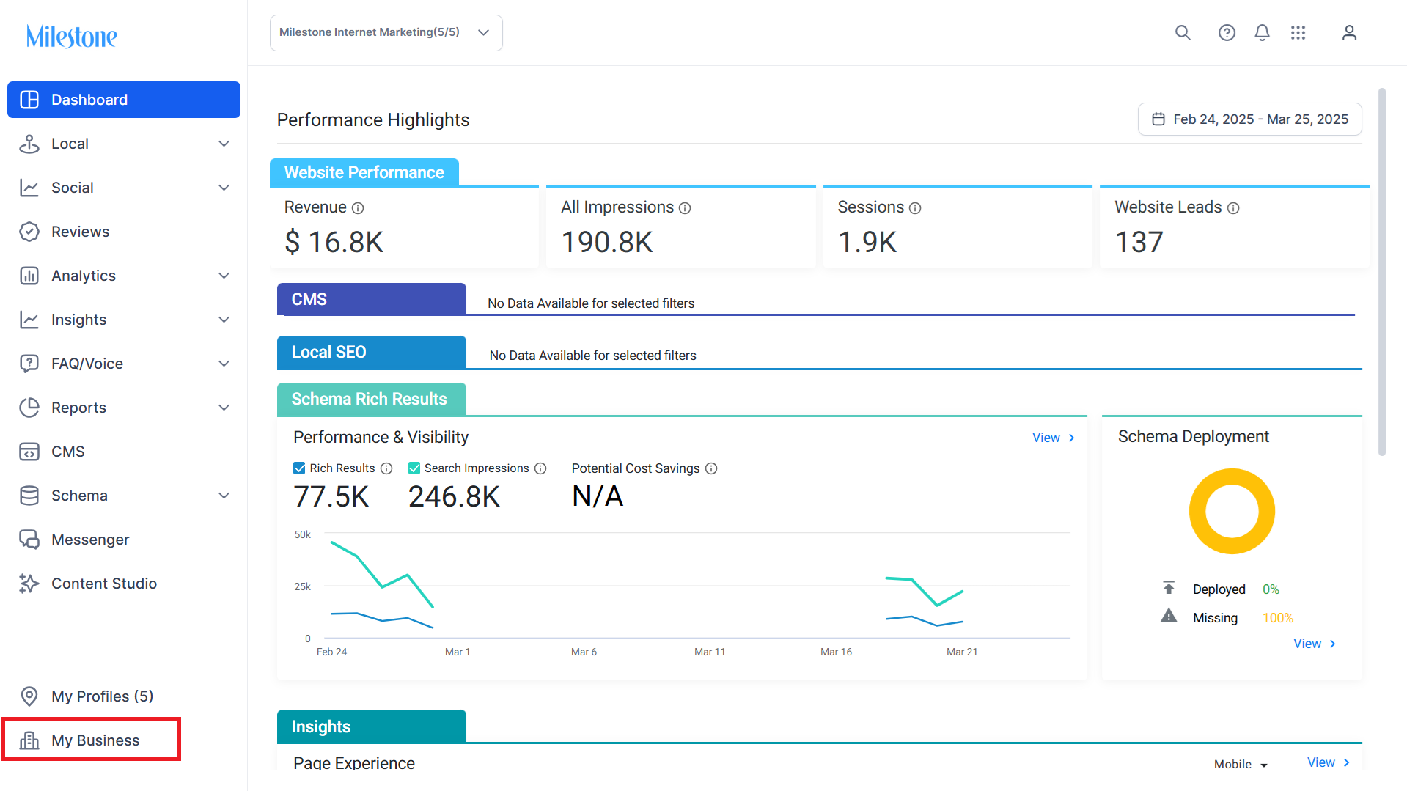
Task: Open the help question mark icon
Action: [x=1227, y=33]
